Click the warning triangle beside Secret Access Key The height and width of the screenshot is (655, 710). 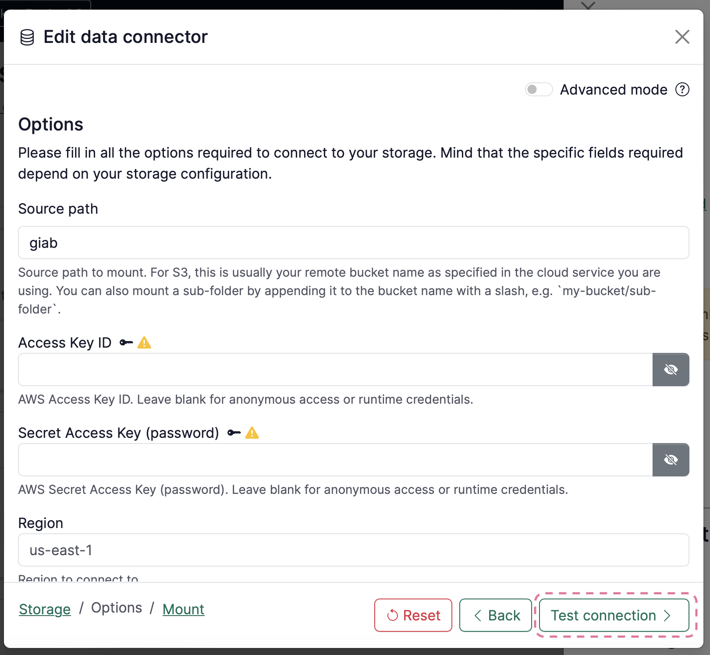(x=252, y=433)
